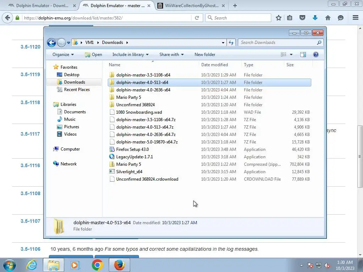Open the Include in library menu

[130, 55]
